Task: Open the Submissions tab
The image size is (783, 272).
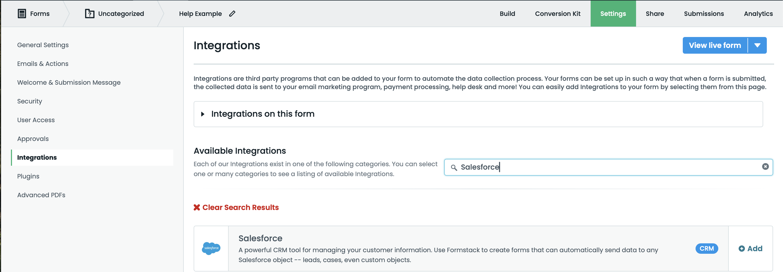Action: pos(704,14)
